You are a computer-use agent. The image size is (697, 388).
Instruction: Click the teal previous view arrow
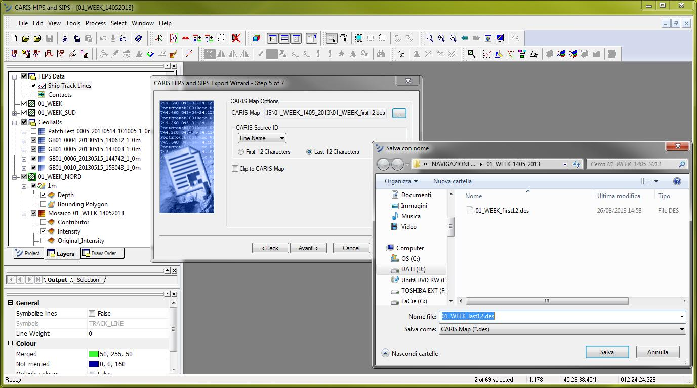coord(465,38)
